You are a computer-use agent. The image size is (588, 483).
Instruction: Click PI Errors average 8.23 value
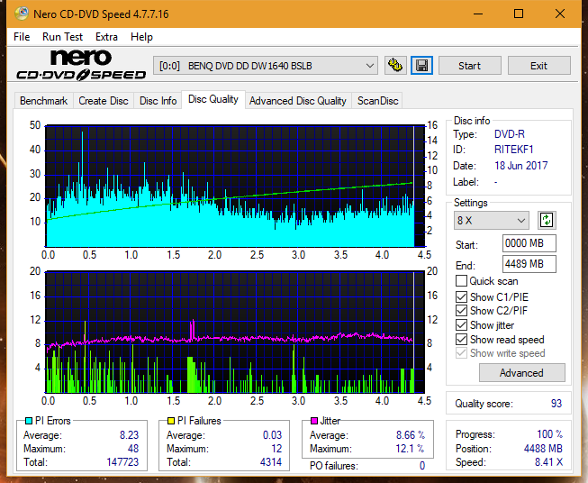(129, 435)
